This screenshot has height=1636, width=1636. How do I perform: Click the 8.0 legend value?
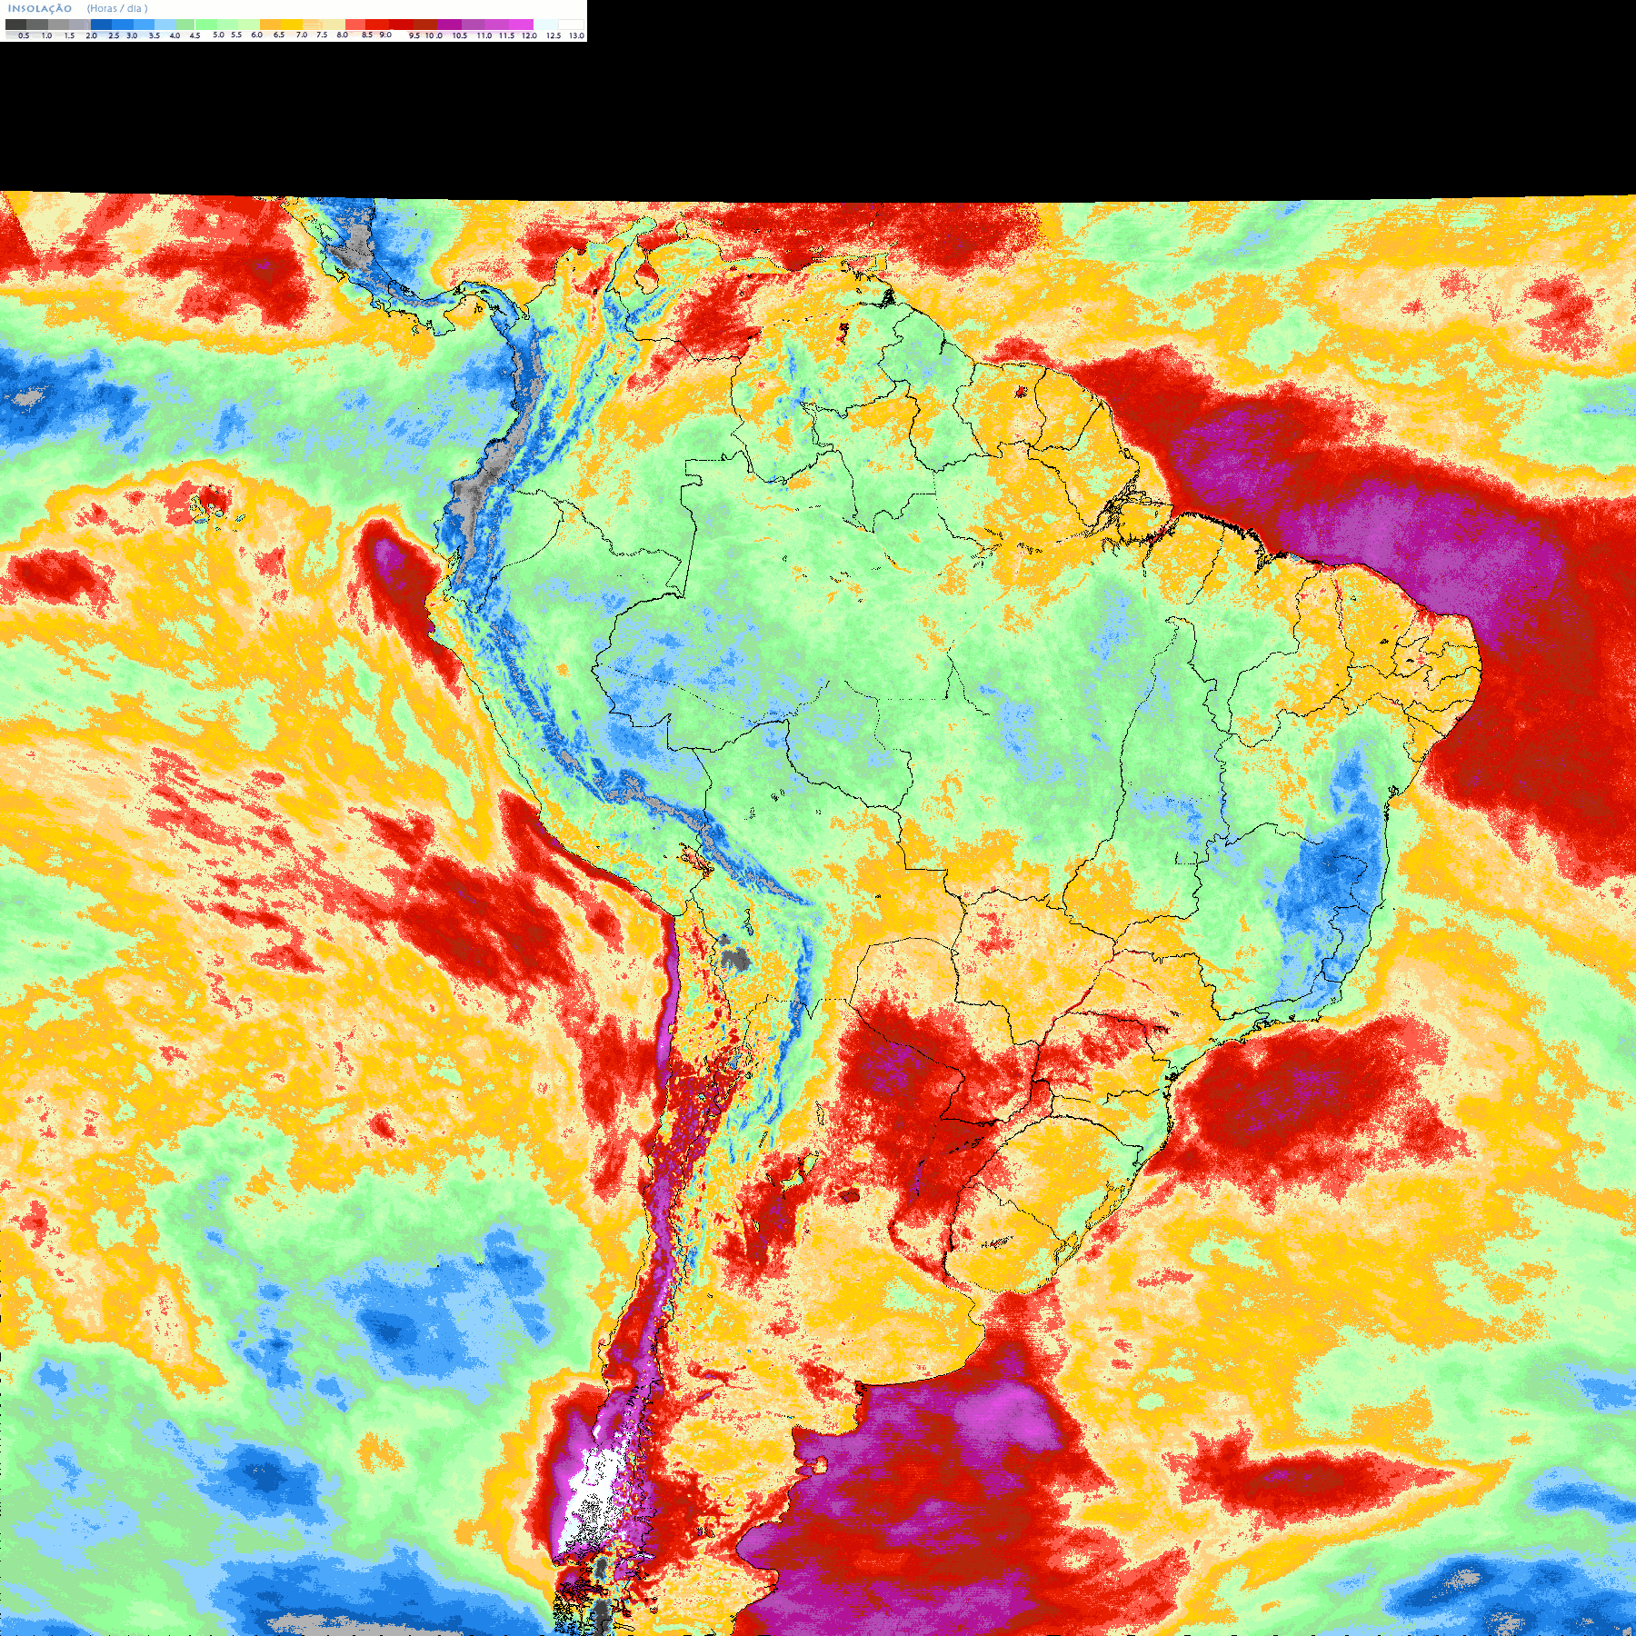pos(343,35)
